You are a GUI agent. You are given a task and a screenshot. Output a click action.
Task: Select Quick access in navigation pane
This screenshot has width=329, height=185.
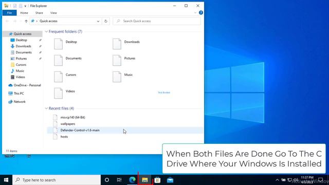point(23,34)
